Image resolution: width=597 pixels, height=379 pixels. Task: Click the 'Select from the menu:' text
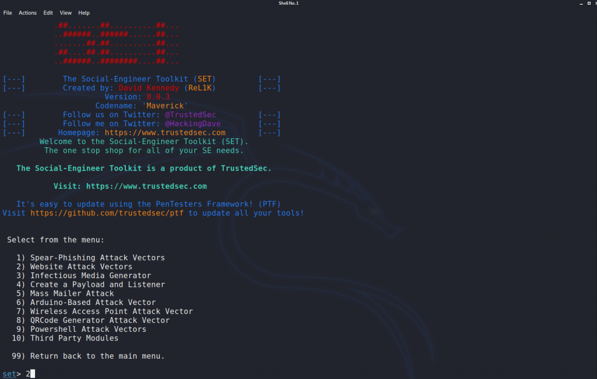point(55,240)
